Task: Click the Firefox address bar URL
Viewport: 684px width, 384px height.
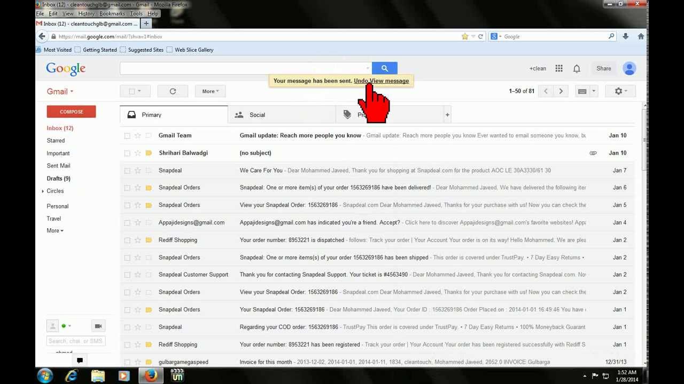Action: pos(111,36)
